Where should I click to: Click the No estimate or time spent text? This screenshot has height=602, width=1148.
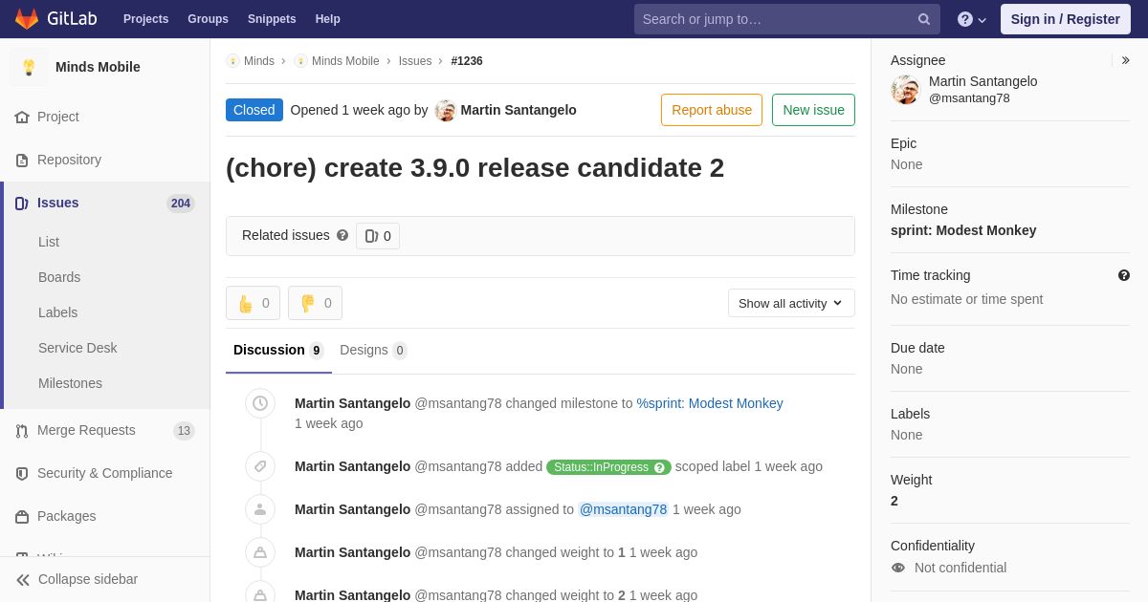point(966,299)
